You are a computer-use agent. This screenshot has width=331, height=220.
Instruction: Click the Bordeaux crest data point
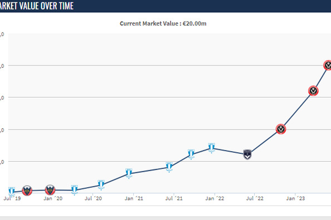(247, 154)
